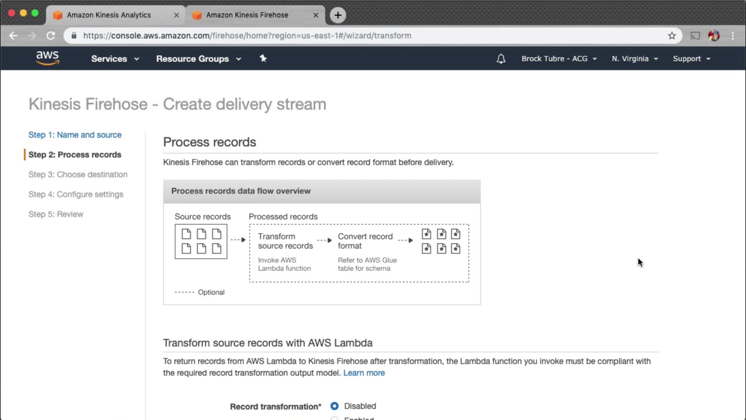746x420 pixels.
Task: Switch to Amazon Kinesis Analytics tab
Action: coord(109,15)
